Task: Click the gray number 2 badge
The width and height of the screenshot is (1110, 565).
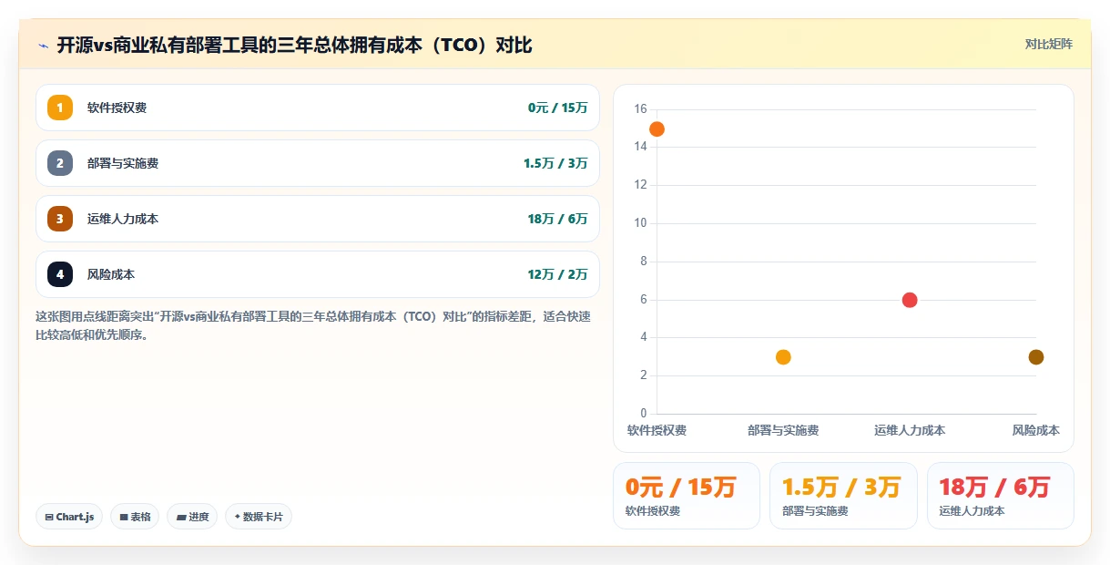Action: coord(60,163)
